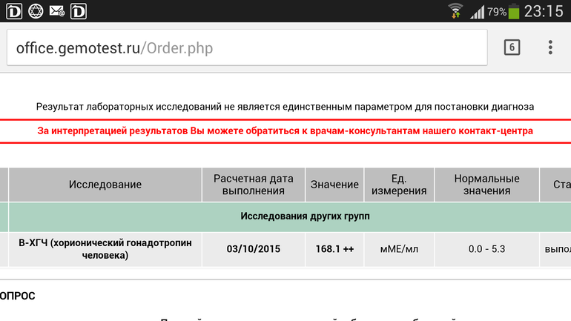Screen dimensions: 571x321
Task: Click the 'Исследование' column header
Action: [x=105, y=185]
